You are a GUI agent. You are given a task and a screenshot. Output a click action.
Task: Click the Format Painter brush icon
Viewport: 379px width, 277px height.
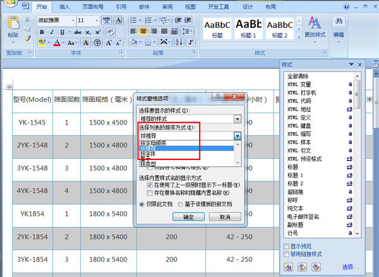28,38
